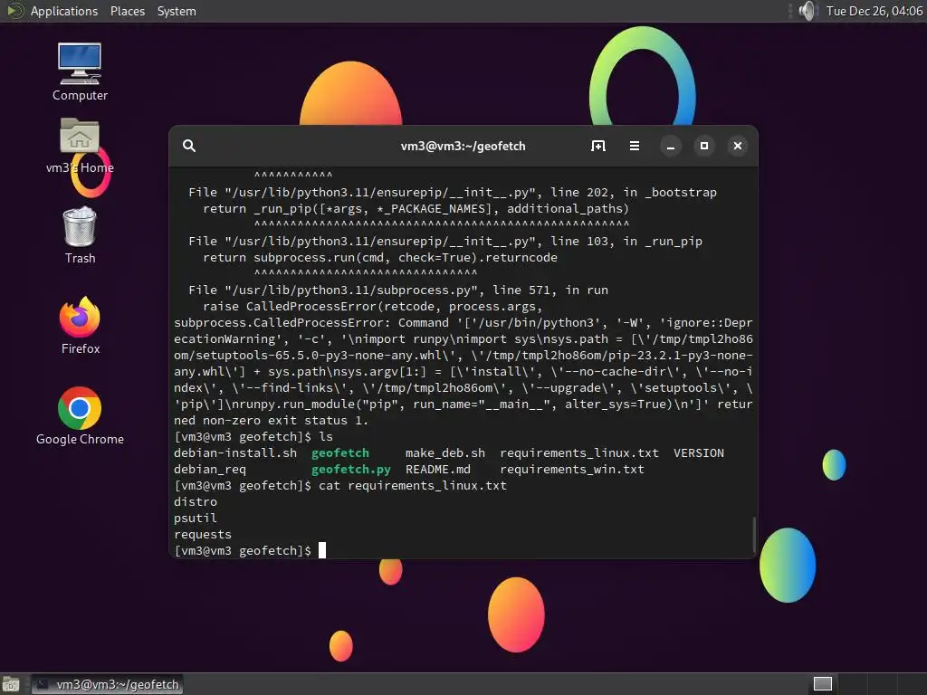Click raise CalledProcessError(retcode line
The width and height of the screenshot is (927, 695).
(373, 307)
